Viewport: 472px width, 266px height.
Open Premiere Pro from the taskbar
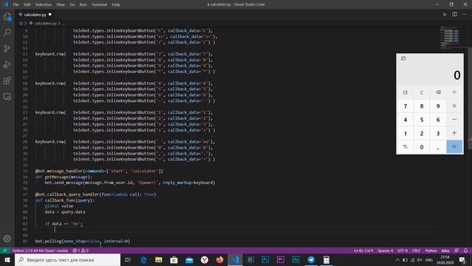(x=280, y=259)
